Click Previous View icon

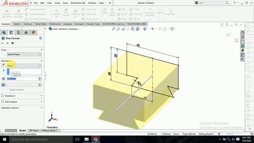(x=123, y=29)
